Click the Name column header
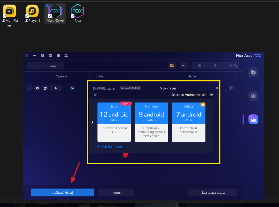The width and height of the screenshot is (279, 207). [x=192, y=76]
